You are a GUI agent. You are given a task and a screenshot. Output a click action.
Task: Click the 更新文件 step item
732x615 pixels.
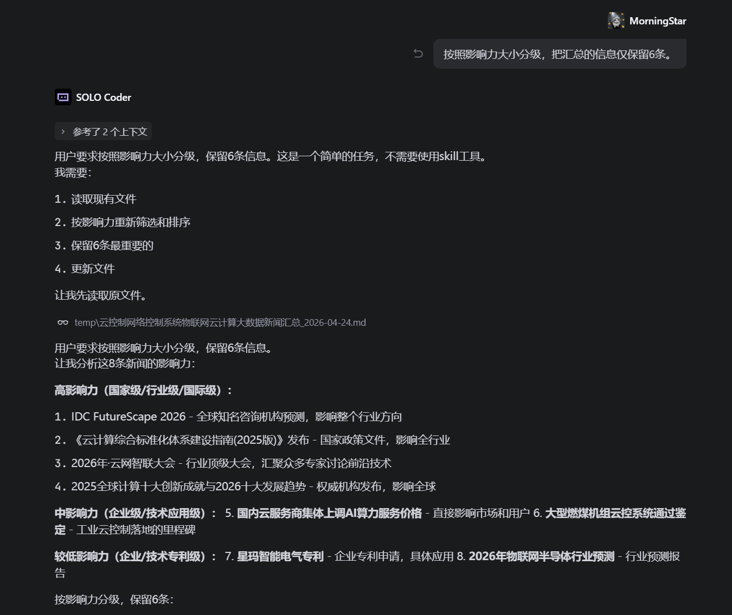pos(93,269)
